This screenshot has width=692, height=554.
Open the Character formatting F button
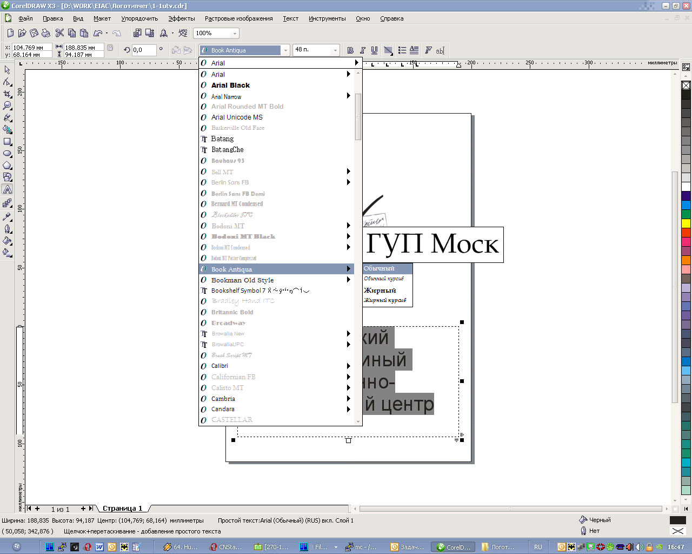428,50
